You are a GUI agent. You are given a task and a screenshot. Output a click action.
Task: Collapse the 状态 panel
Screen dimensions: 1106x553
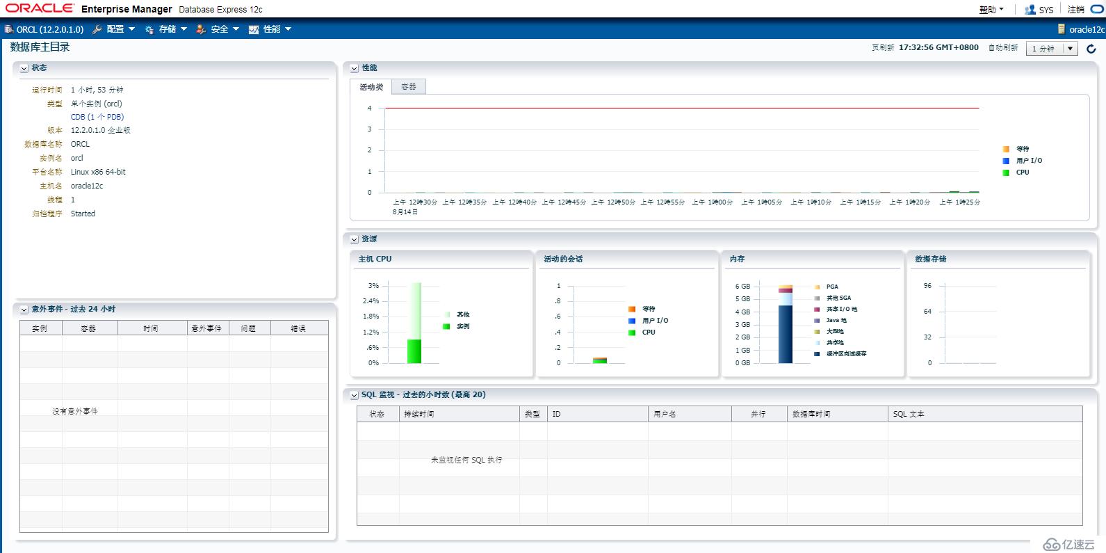(x=24, y=68)
